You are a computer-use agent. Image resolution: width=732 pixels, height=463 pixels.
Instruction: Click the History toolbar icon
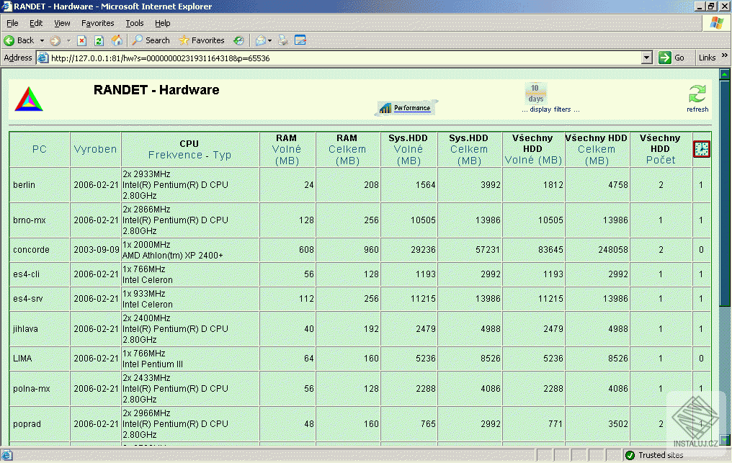click(x=238, y=40)
